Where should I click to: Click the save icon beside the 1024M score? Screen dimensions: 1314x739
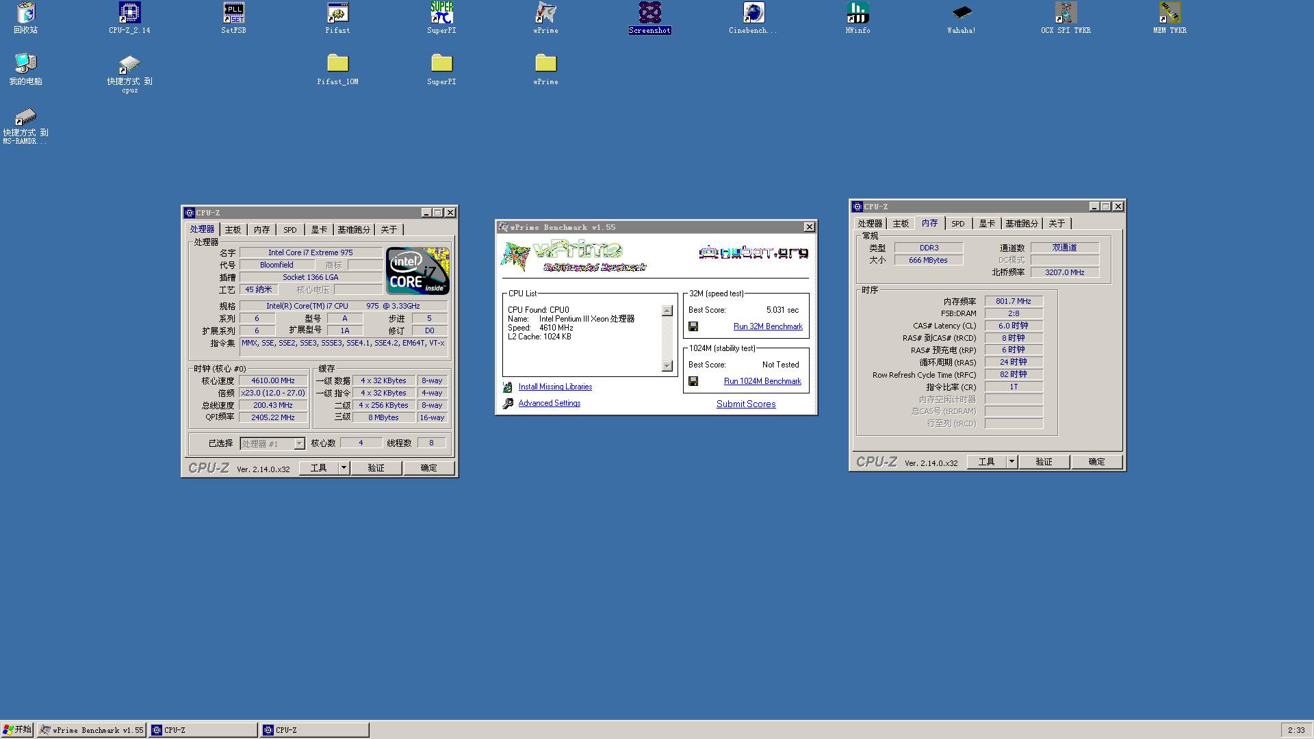click(693, 382)
